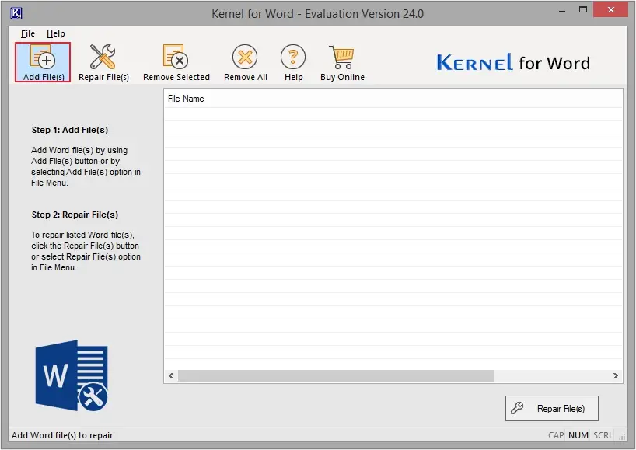Close the Kernel for Word window
This screenshot has width=636, height=450.
tap(611, 10)
